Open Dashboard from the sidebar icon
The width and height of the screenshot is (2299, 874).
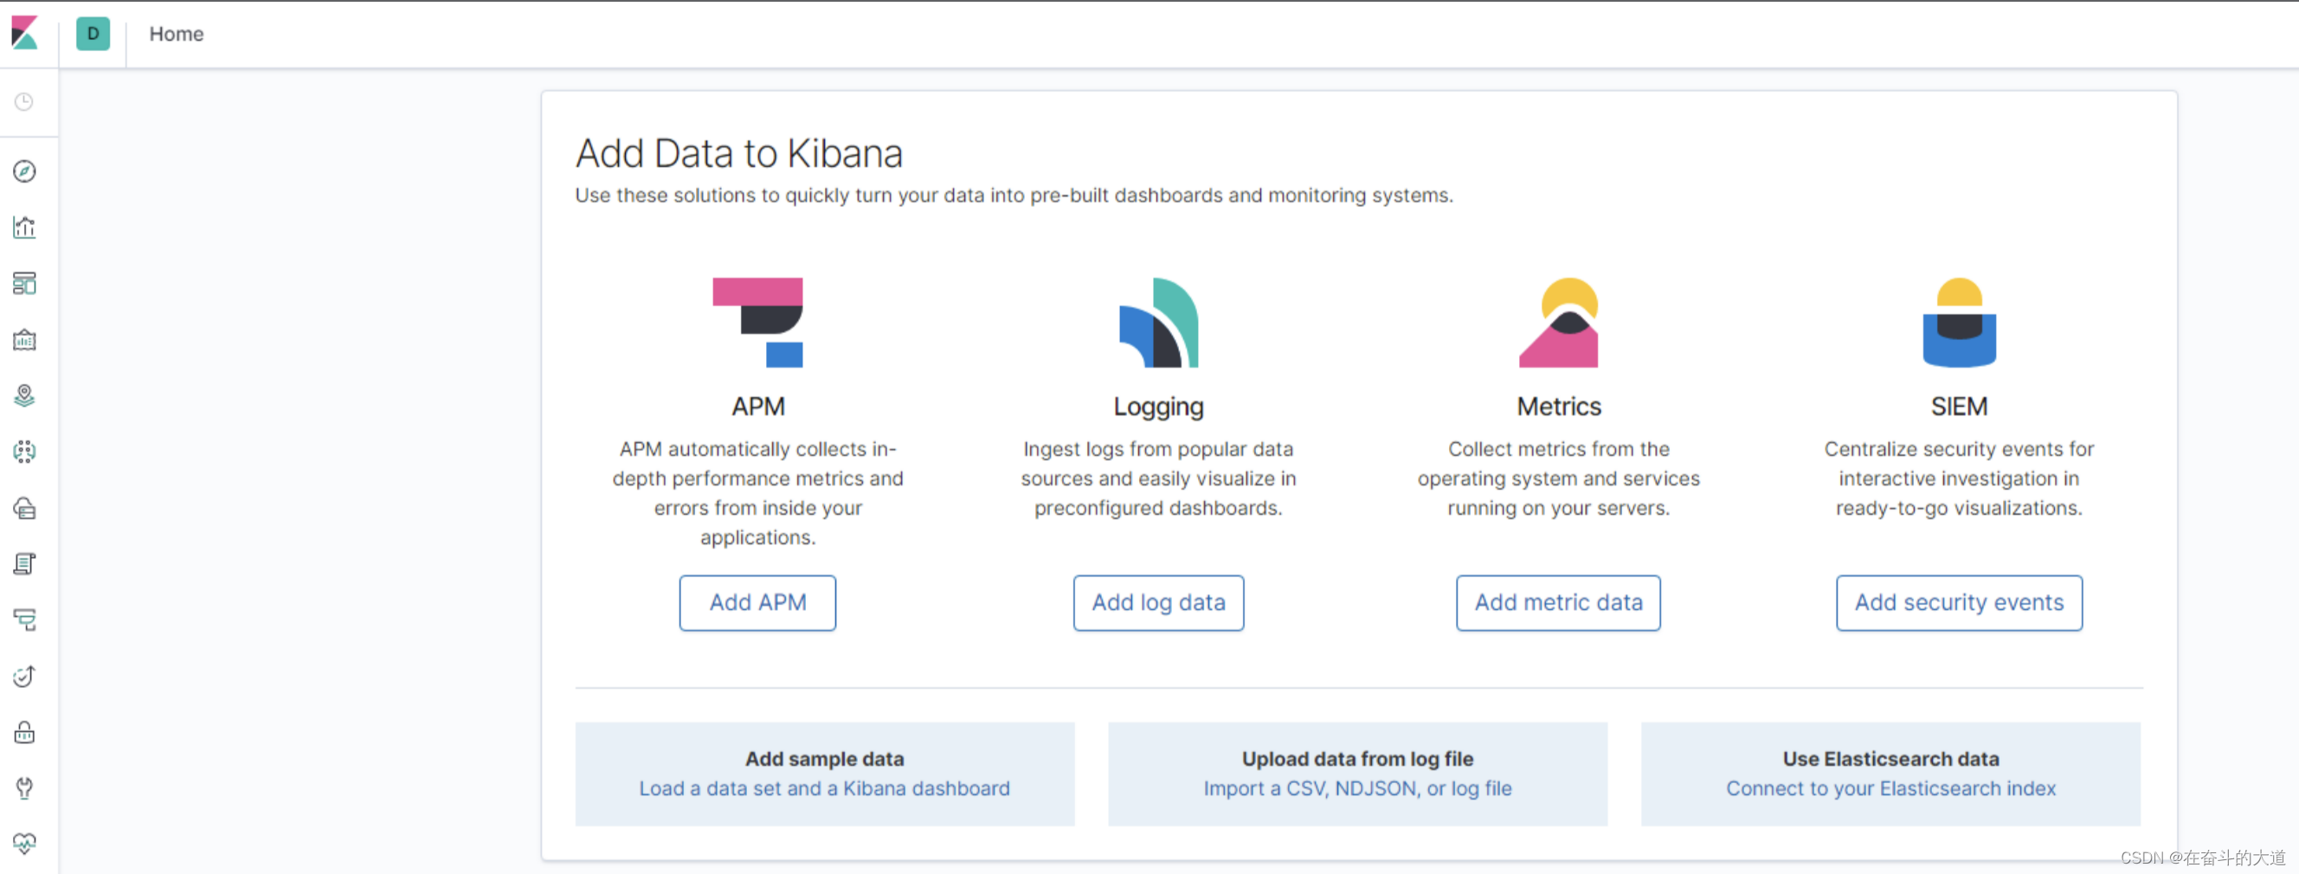(24, 284)
